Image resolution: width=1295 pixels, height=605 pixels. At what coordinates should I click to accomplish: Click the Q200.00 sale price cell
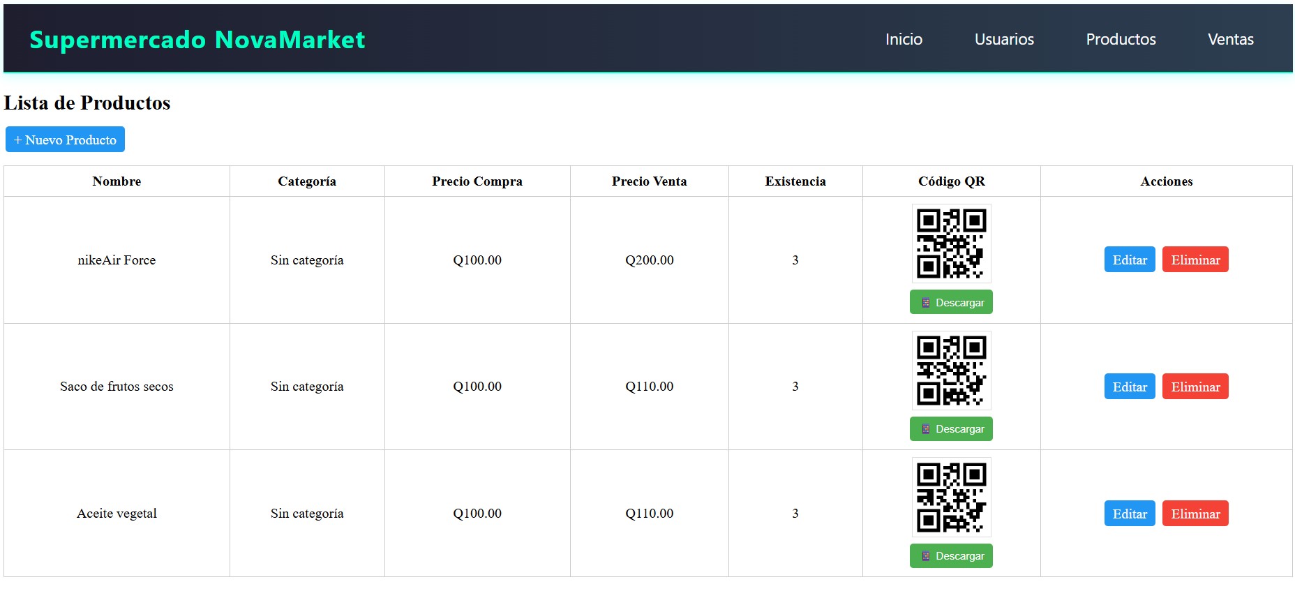pyautogui.click(x=650, y=260)
